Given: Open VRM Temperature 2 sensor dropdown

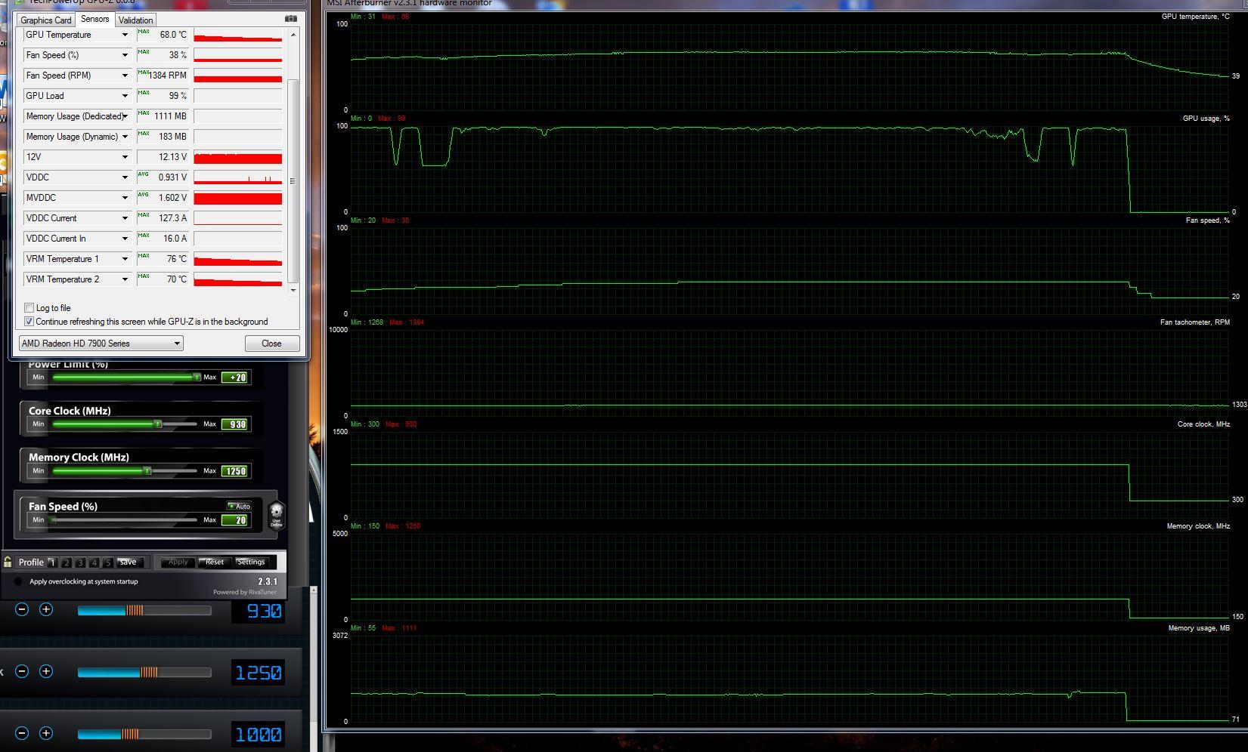Looking at the screenshot, I should click(x=125, y=279).
